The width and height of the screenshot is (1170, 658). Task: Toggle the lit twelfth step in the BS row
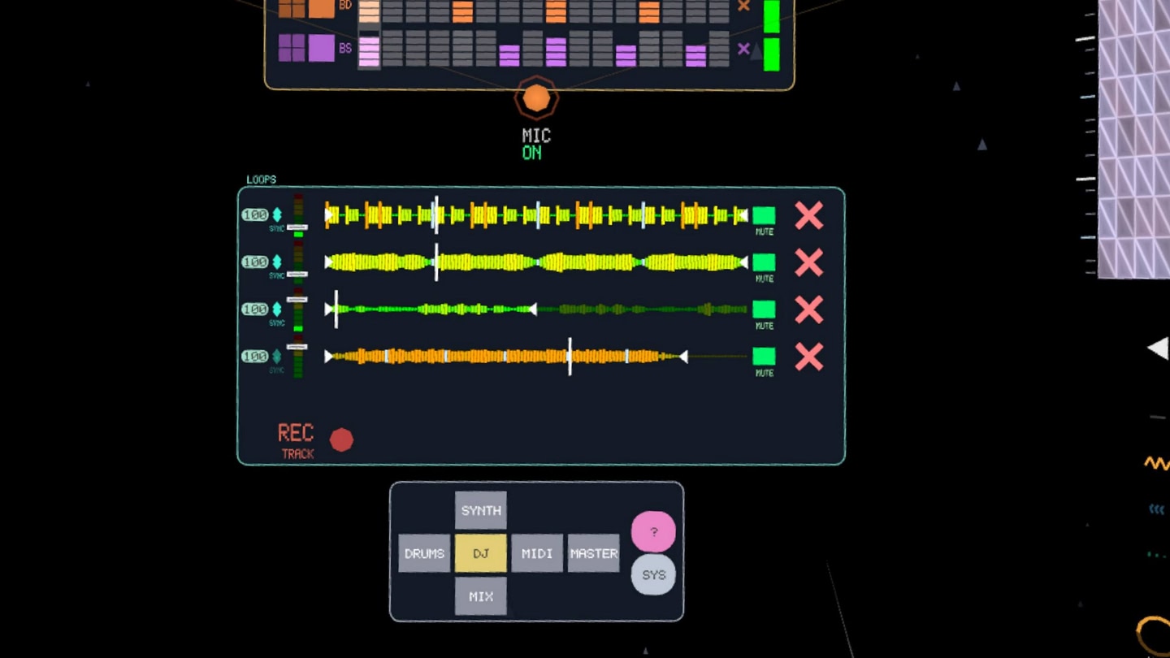[x=626, y=55]
